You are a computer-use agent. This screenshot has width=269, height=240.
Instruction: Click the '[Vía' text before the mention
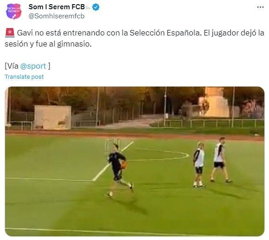[x=11, y=66]
